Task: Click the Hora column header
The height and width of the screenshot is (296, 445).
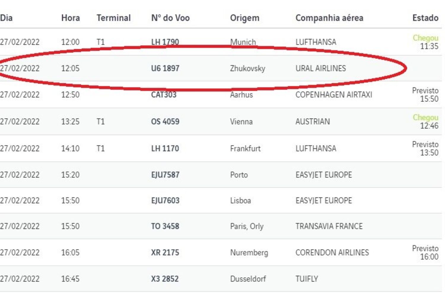Action: 71,18
